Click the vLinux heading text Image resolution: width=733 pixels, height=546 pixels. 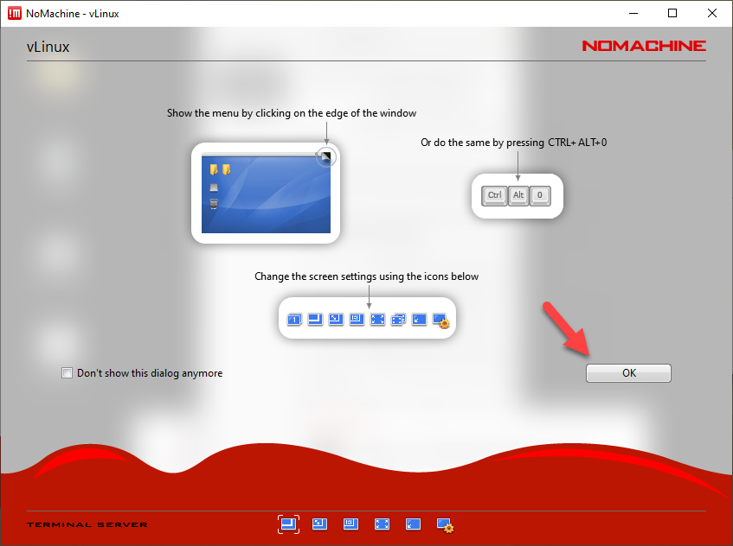(48, 47)
